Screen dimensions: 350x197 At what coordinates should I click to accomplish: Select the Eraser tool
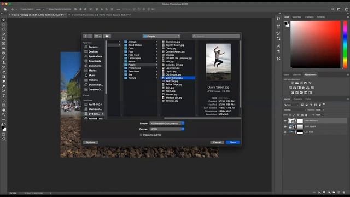click(x=4, y=72)
